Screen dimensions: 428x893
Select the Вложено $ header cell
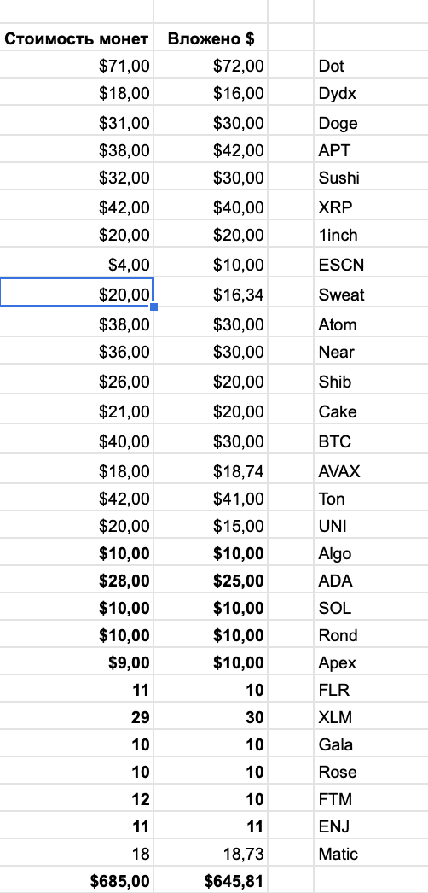tap(211, 38)
